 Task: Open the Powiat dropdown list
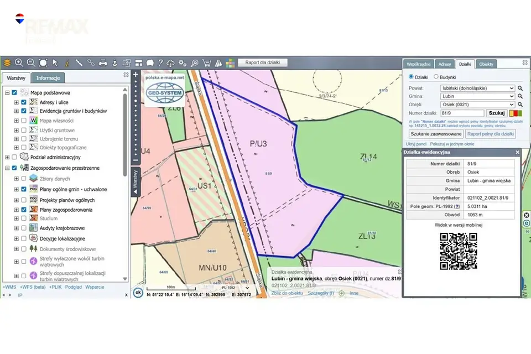pyautogui.click(x=477, y=88)
